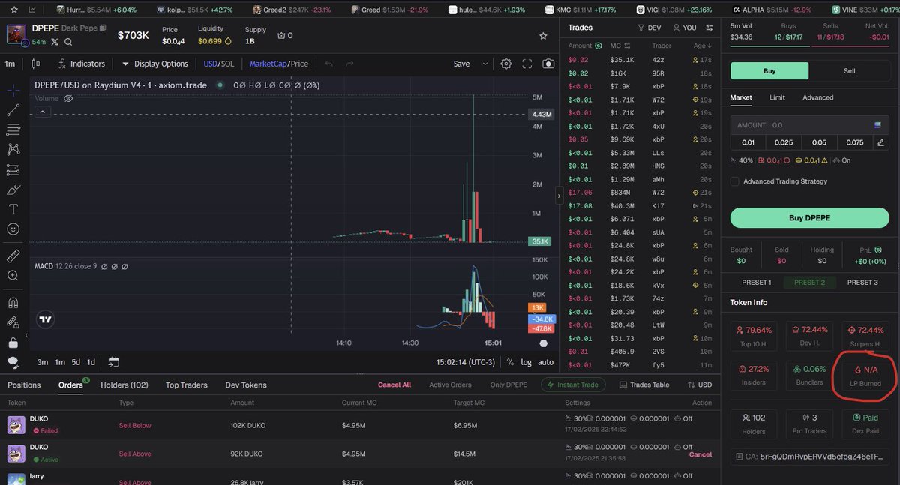Activate the zoom in tool
This screenshot has height=485, width=900.
(x=13, y=276)
